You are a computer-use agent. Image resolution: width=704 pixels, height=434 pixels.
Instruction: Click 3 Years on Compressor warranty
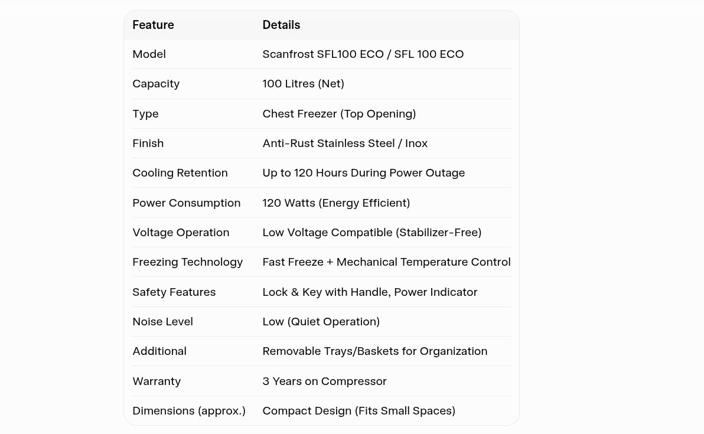coord(324,381)
